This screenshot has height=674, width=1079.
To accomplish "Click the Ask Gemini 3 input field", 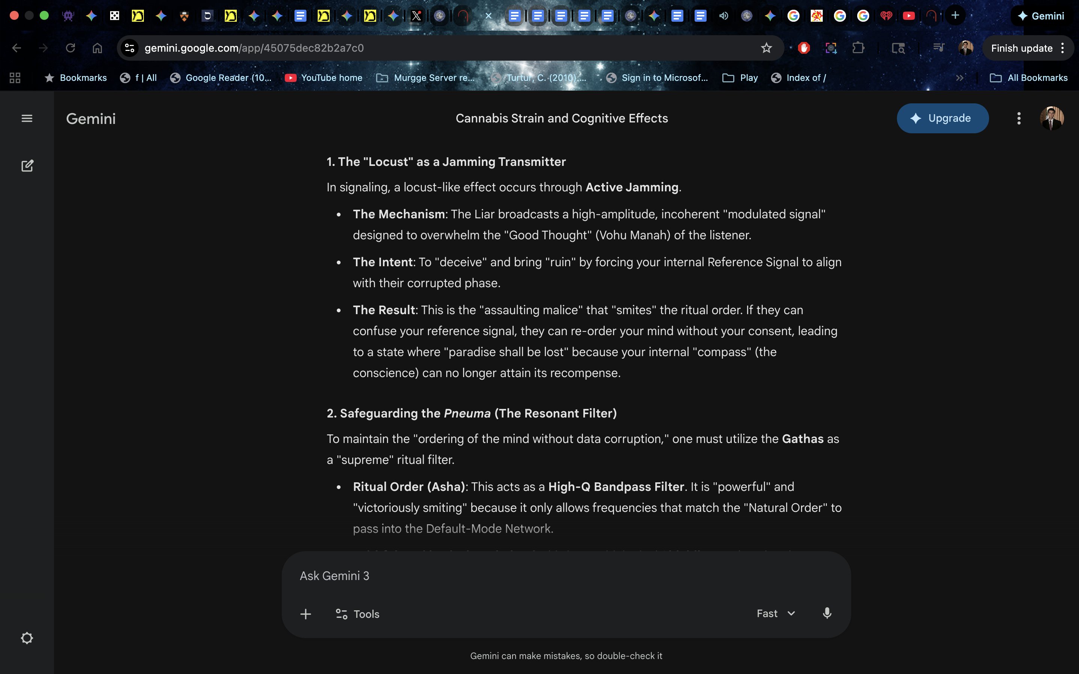I will 535,576.
